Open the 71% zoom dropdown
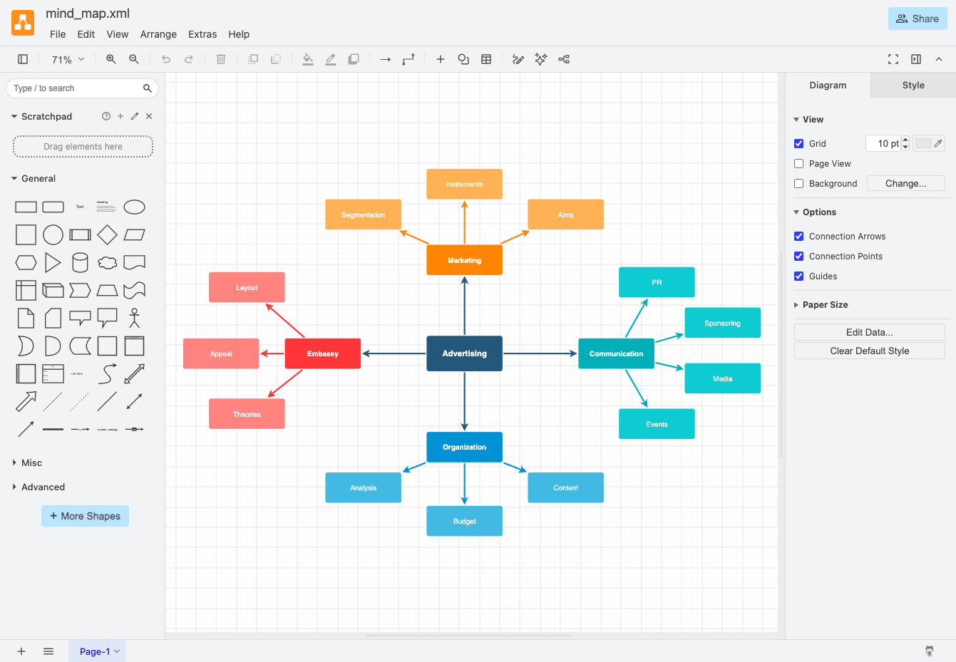 tap(68, 60)
